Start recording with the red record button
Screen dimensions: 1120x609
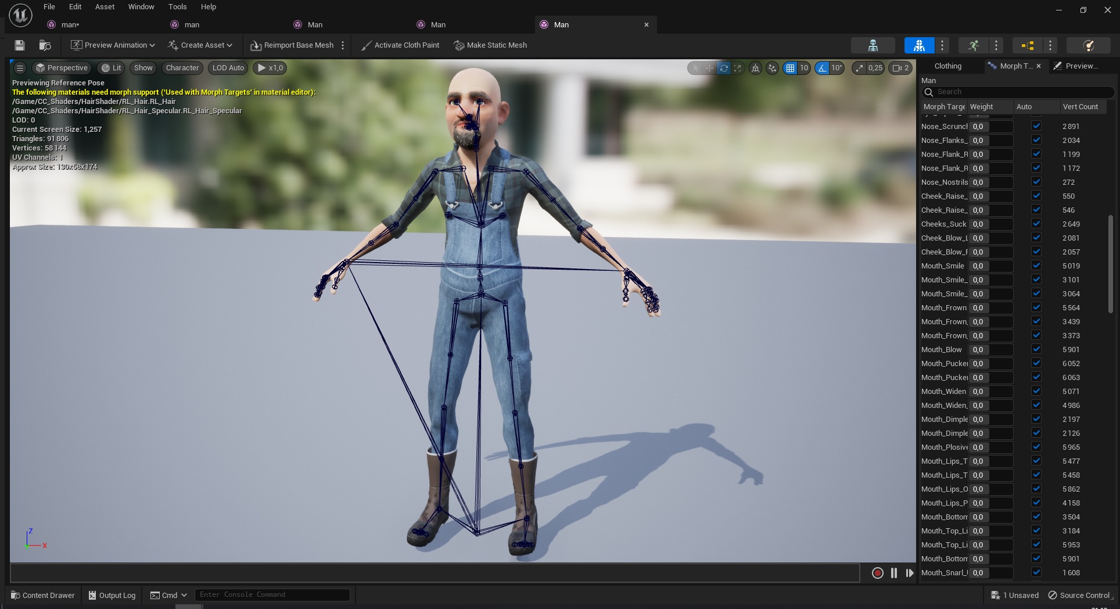(878, 573)
